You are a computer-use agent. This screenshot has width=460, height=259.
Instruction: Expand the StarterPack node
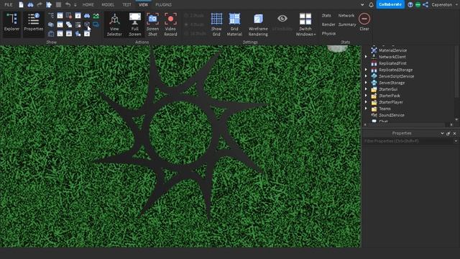pyautogui.click(x=366, y=96)
